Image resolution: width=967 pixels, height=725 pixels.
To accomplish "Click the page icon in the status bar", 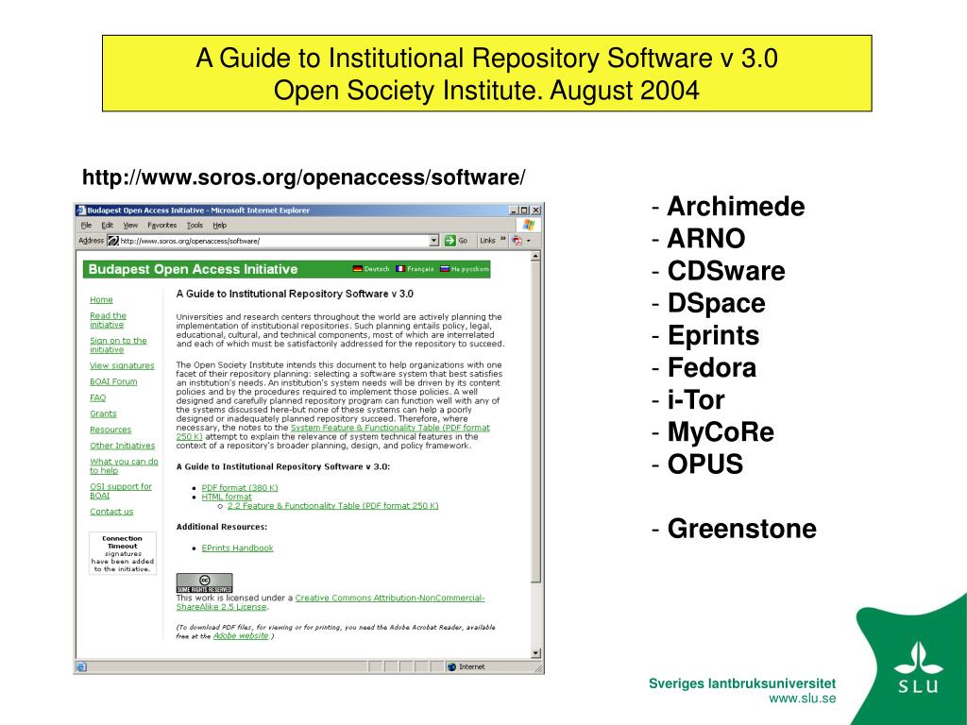I will click(x=81, y=666).
